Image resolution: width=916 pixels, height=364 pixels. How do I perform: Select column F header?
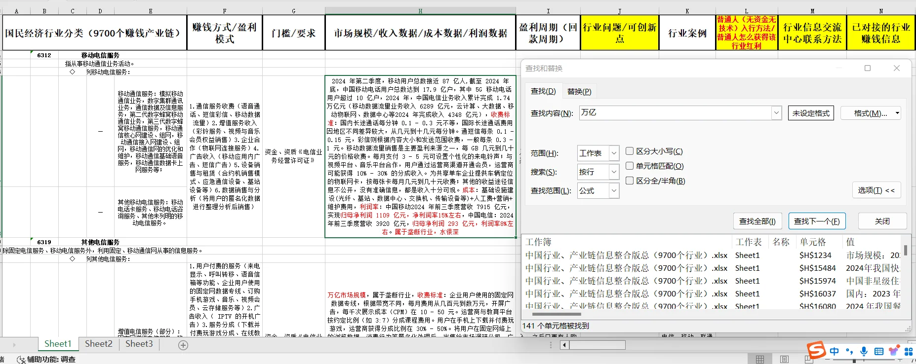(x=225, y=11)
